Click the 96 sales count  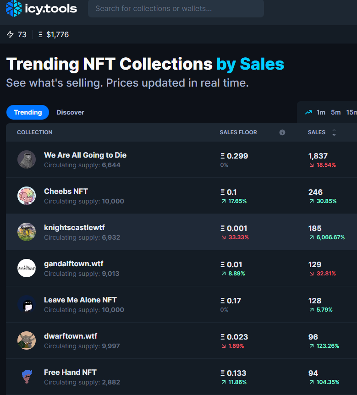pyautogui.click(x=313, y=337)
